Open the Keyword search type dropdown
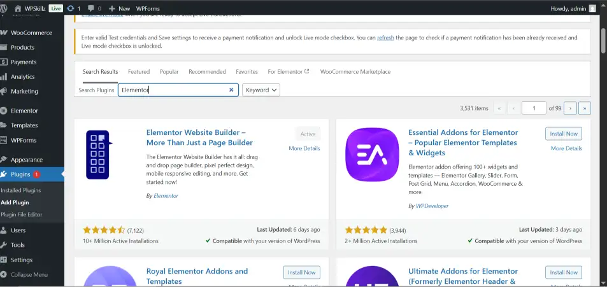 click(x=261, y=90)
